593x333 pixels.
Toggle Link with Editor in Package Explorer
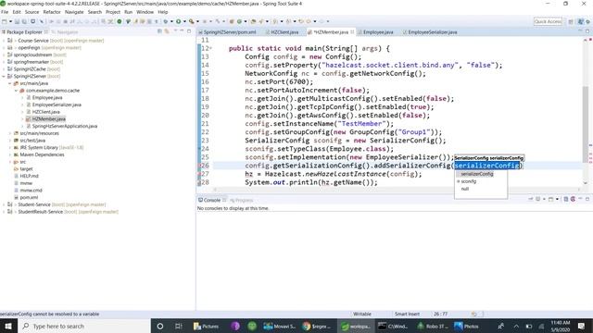point(167,31)
